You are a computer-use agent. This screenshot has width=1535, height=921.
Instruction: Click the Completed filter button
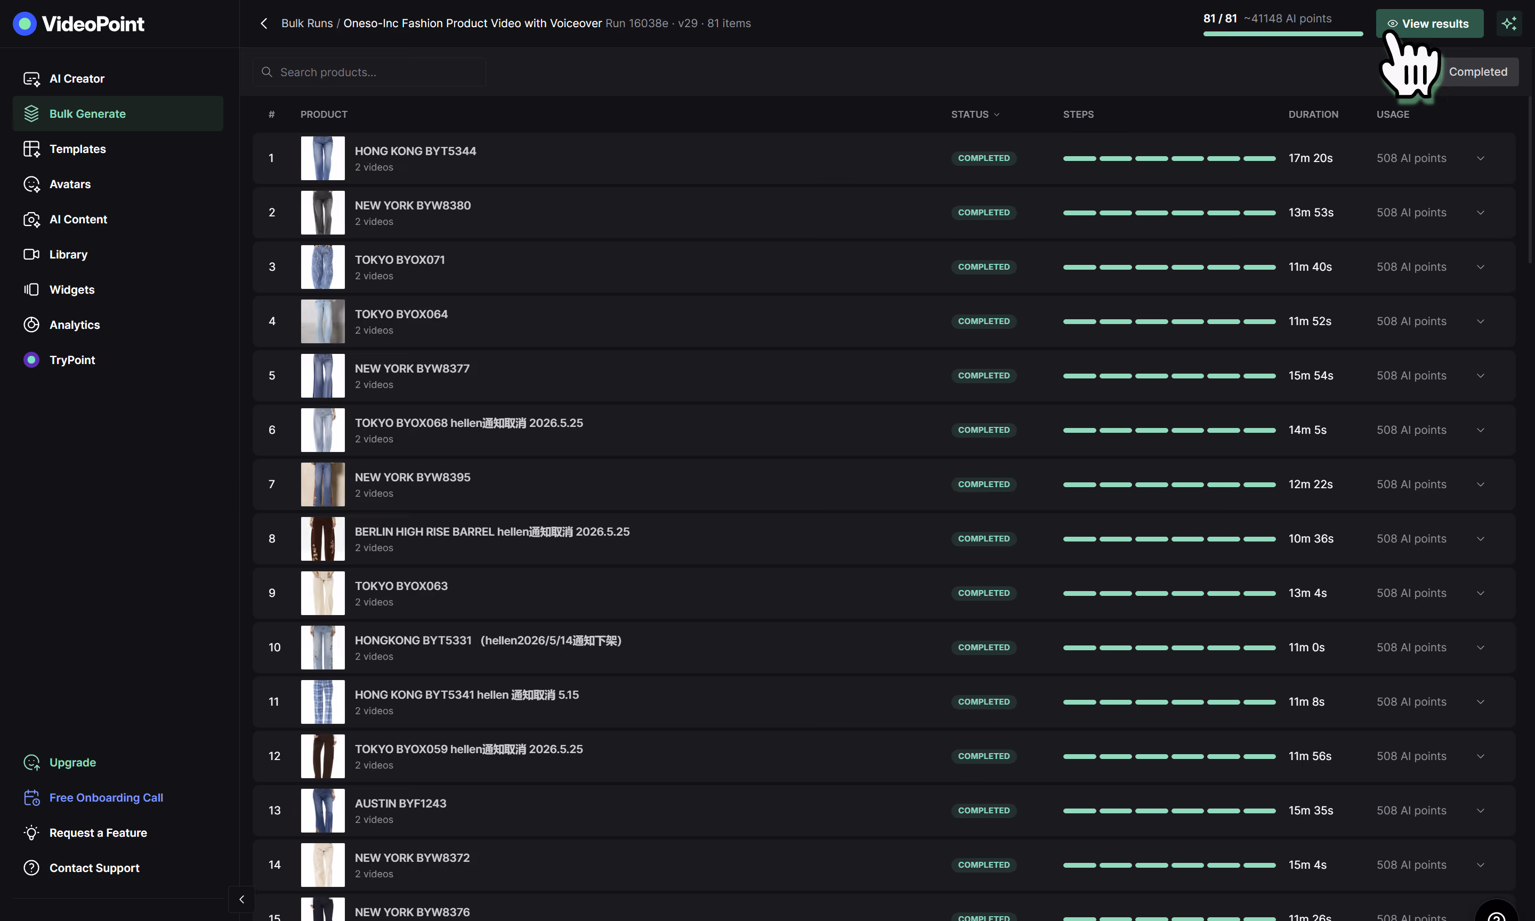pyautogui.click(x=1478, y=72)
